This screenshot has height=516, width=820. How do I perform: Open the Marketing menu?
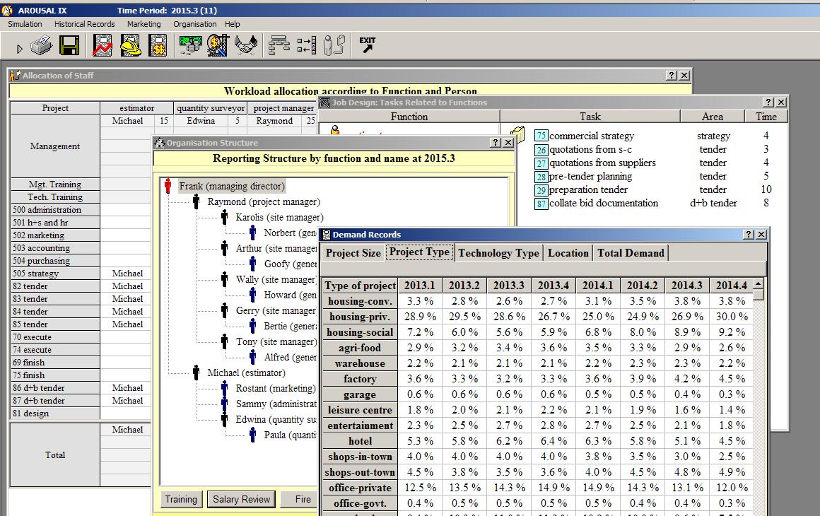(x=143, y=24)
